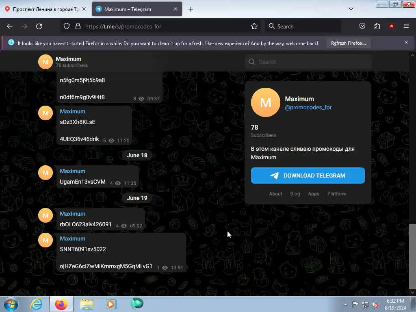Open the Maximum channel title in header

coord(68,59)
